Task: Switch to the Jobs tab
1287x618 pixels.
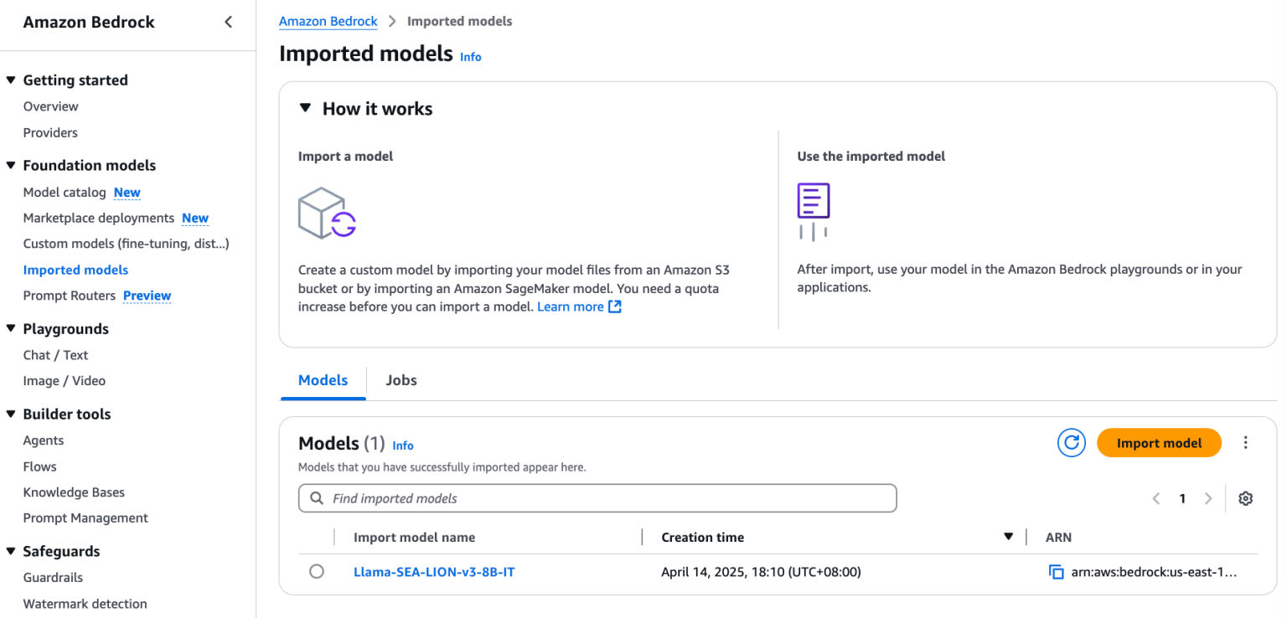Action: pyautogui.click(x=401, y=380)
